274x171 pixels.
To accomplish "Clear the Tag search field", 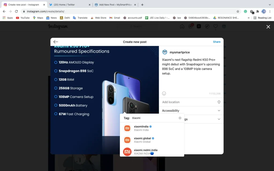I will click(180, 118).
